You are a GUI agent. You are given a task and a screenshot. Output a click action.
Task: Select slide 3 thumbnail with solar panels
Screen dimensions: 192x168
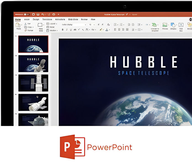33,83
